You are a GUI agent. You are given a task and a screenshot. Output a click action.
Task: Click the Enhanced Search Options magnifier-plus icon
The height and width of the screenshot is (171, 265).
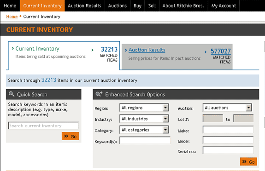point(99,94)
